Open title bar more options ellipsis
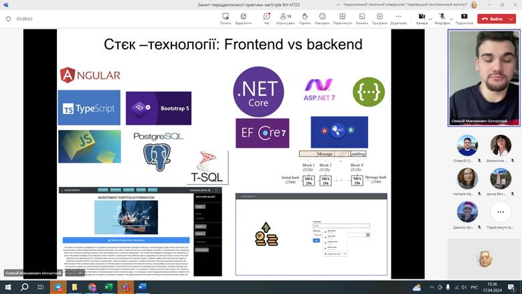522x294 pixels. click(x=337, y=5)
